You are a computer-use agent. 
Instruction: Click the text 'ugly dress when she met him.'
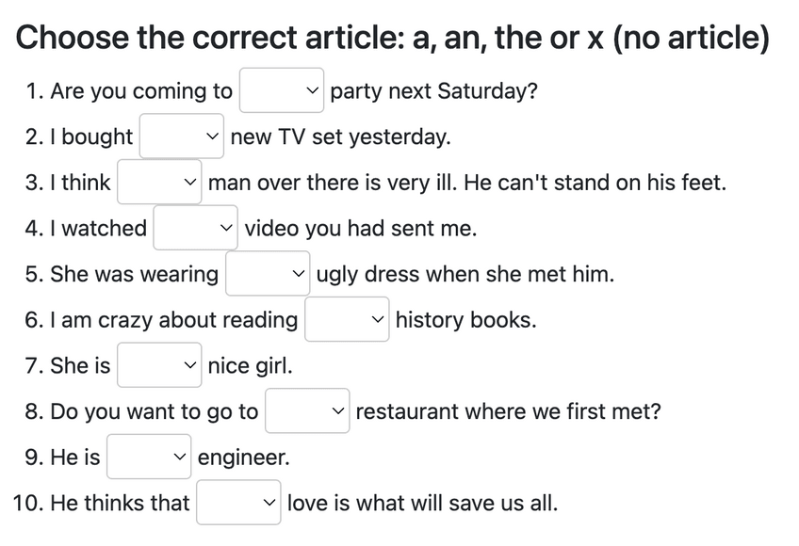click(x=465, y=275)
